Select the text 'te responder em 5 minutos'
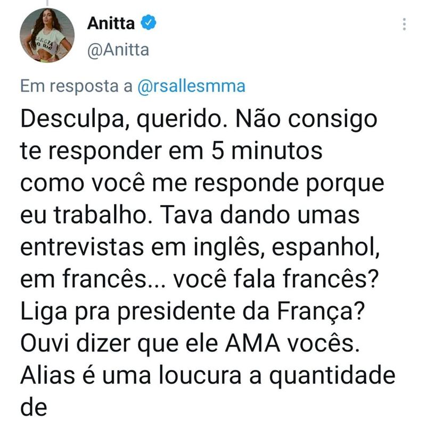The height and width of the screenshot is (426, 426). pyautogui.click(x=171, y=151)
